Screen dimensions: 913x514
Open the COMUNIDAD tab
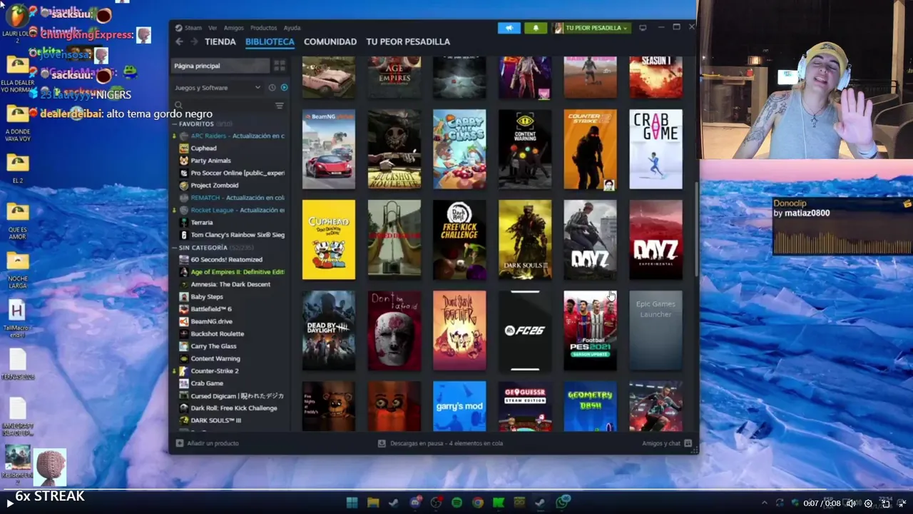(x=330, y=41)
